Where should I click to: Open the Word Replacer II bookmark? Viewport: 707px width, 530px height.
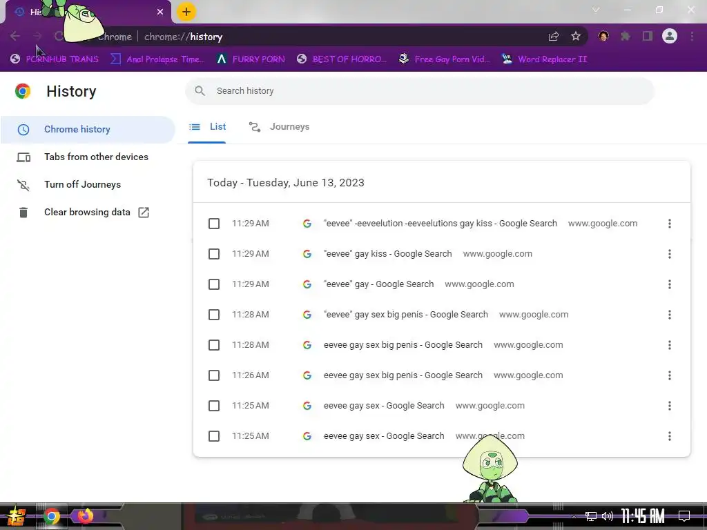coord(544,59)
